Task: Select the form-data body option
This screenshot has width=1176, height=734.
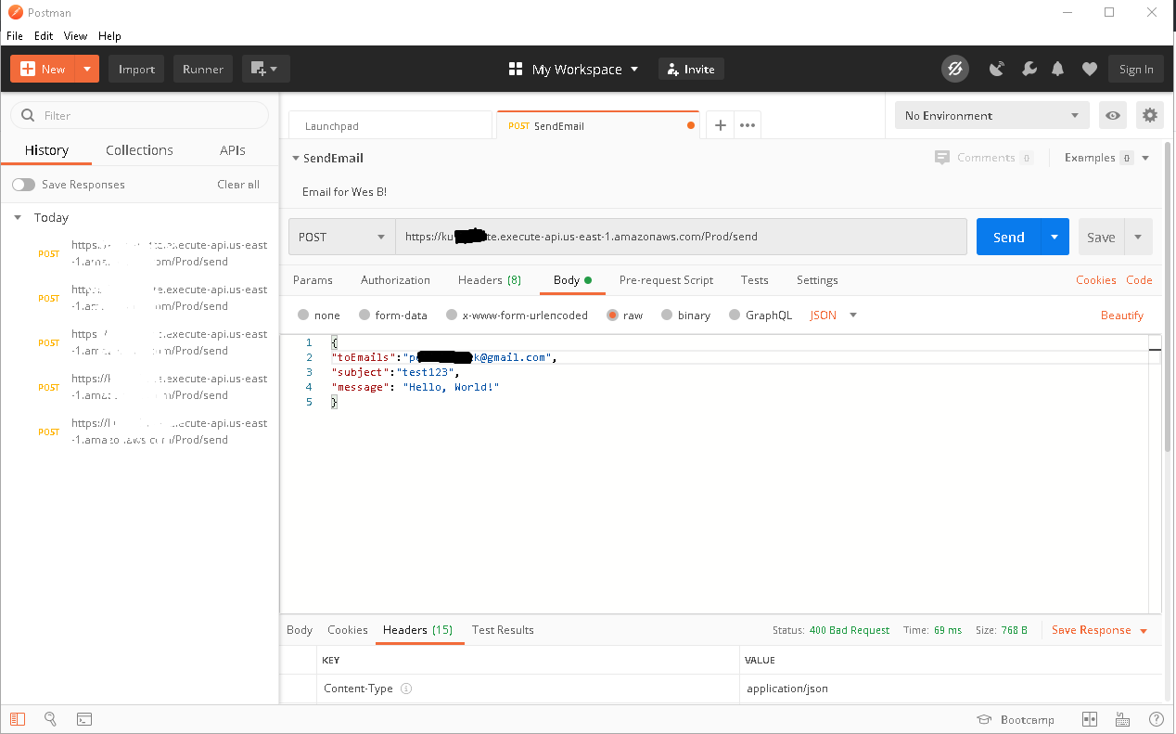Action: pos(364,315)
